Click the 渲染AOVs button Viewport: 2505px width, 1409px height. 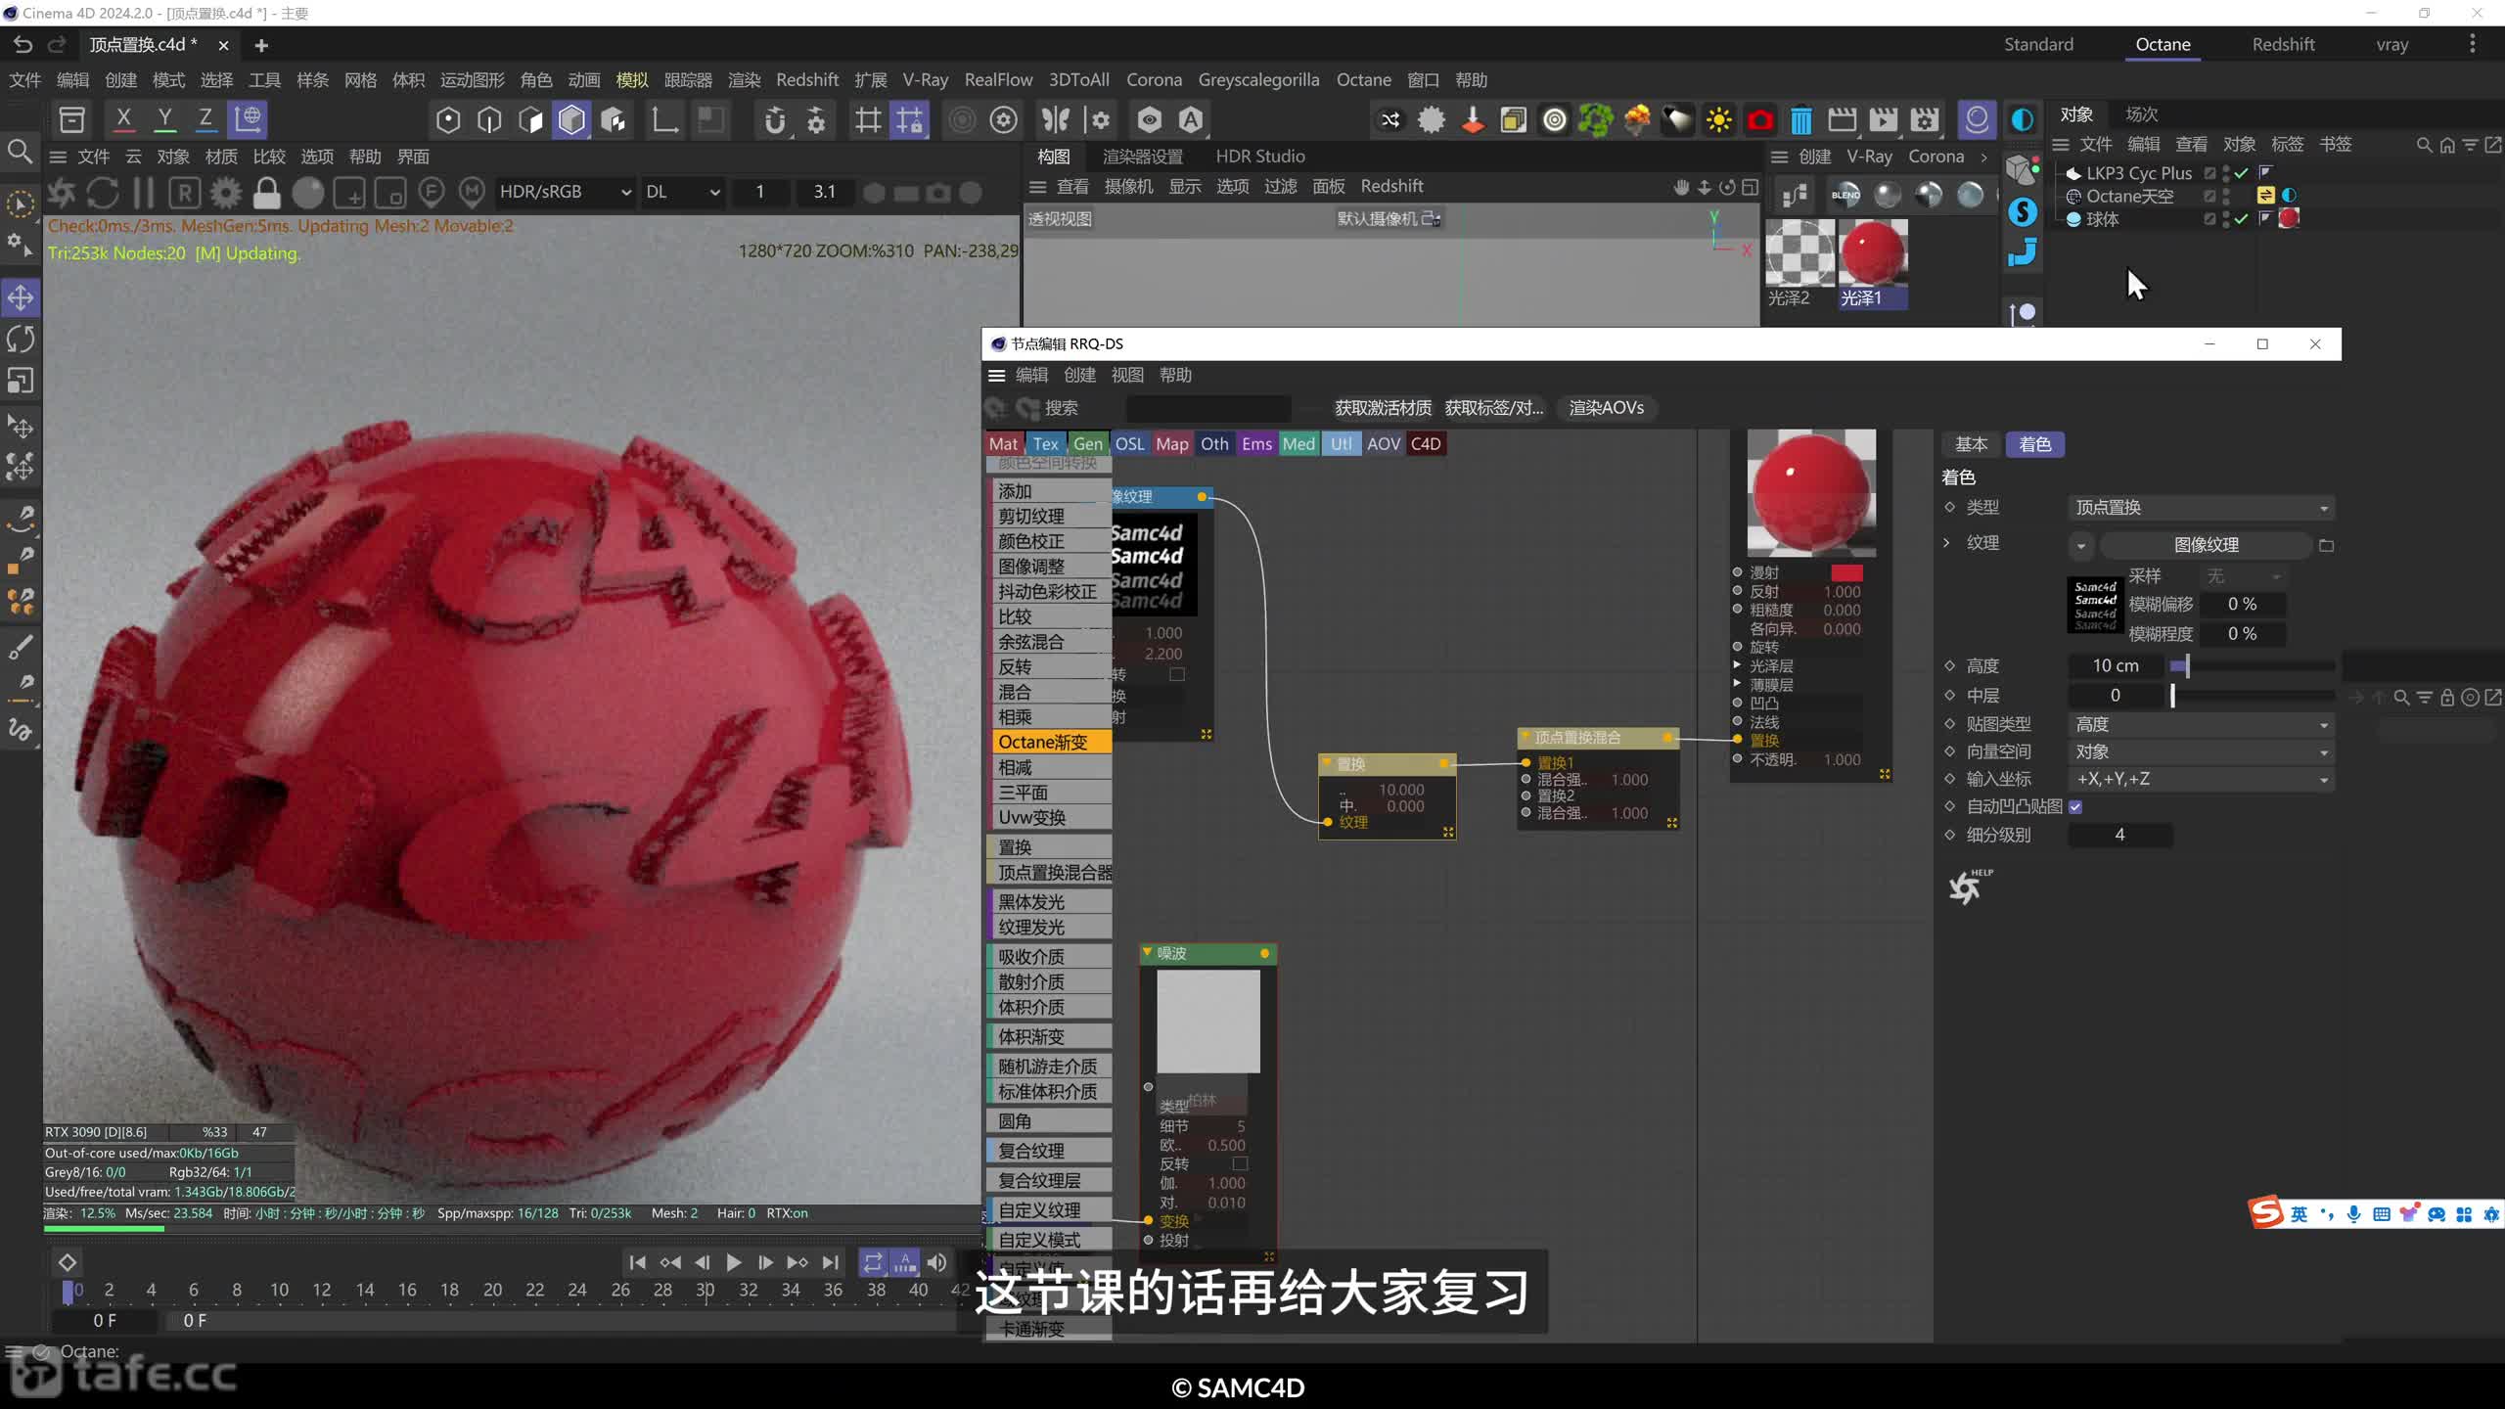1606,408
